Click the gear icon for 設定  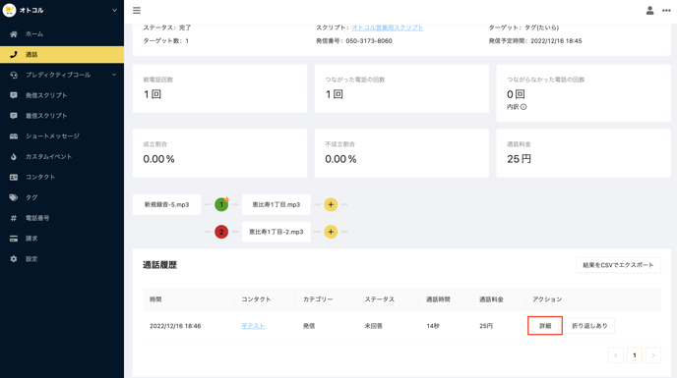tap(14, 259)
